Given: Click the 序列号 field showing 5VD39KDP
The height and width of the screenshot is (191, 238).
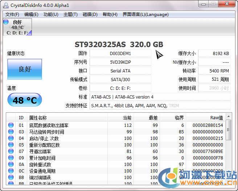Looking at the screenshot, I should tap(120, 62).
